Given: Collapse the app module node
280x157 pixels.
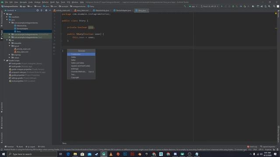Looking at the screenshot, I should (x=4, y=14).
